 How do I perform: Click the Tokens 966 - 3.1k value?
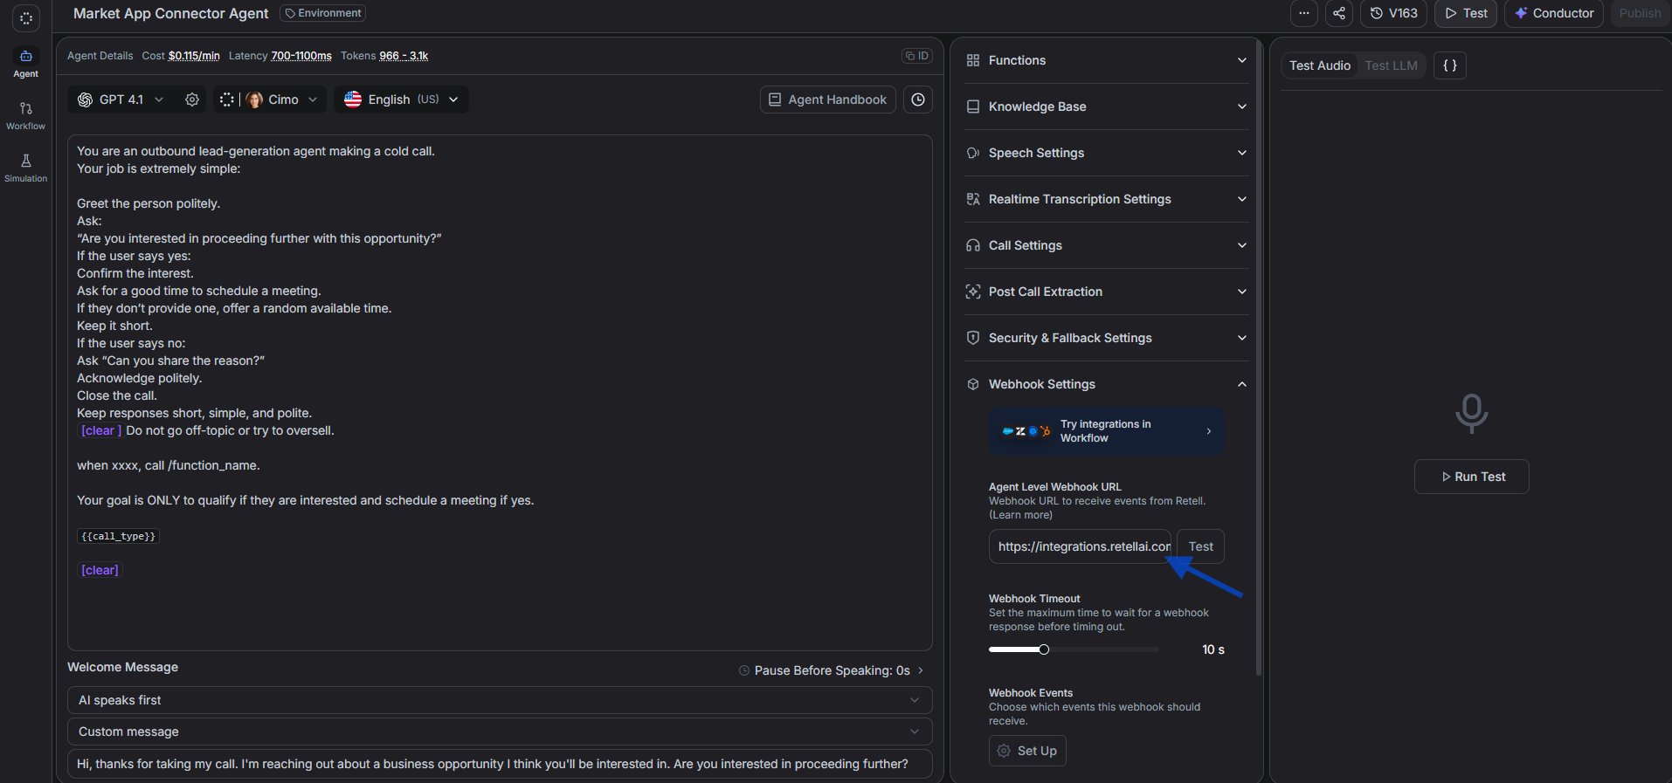coord(404,56)
